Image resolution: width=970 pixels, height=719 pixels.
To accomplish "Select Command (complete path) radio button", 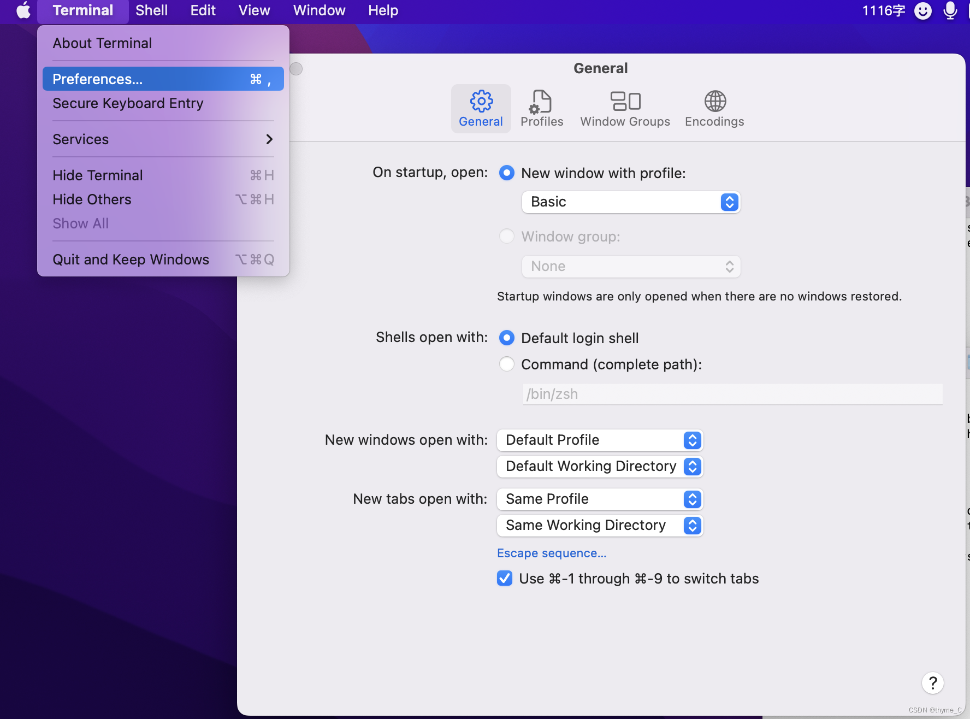I will click(x=507, y=364).
